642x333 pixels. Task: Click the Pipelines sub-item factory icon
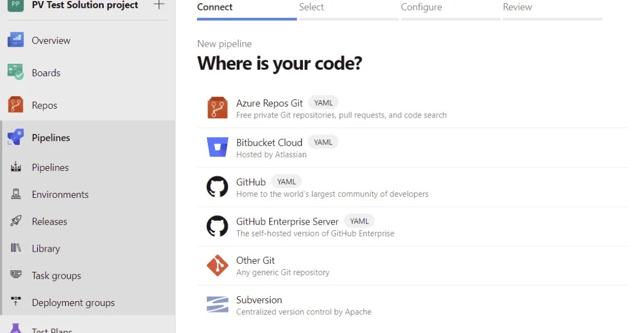pyautogui.click(x=15, y=167)
